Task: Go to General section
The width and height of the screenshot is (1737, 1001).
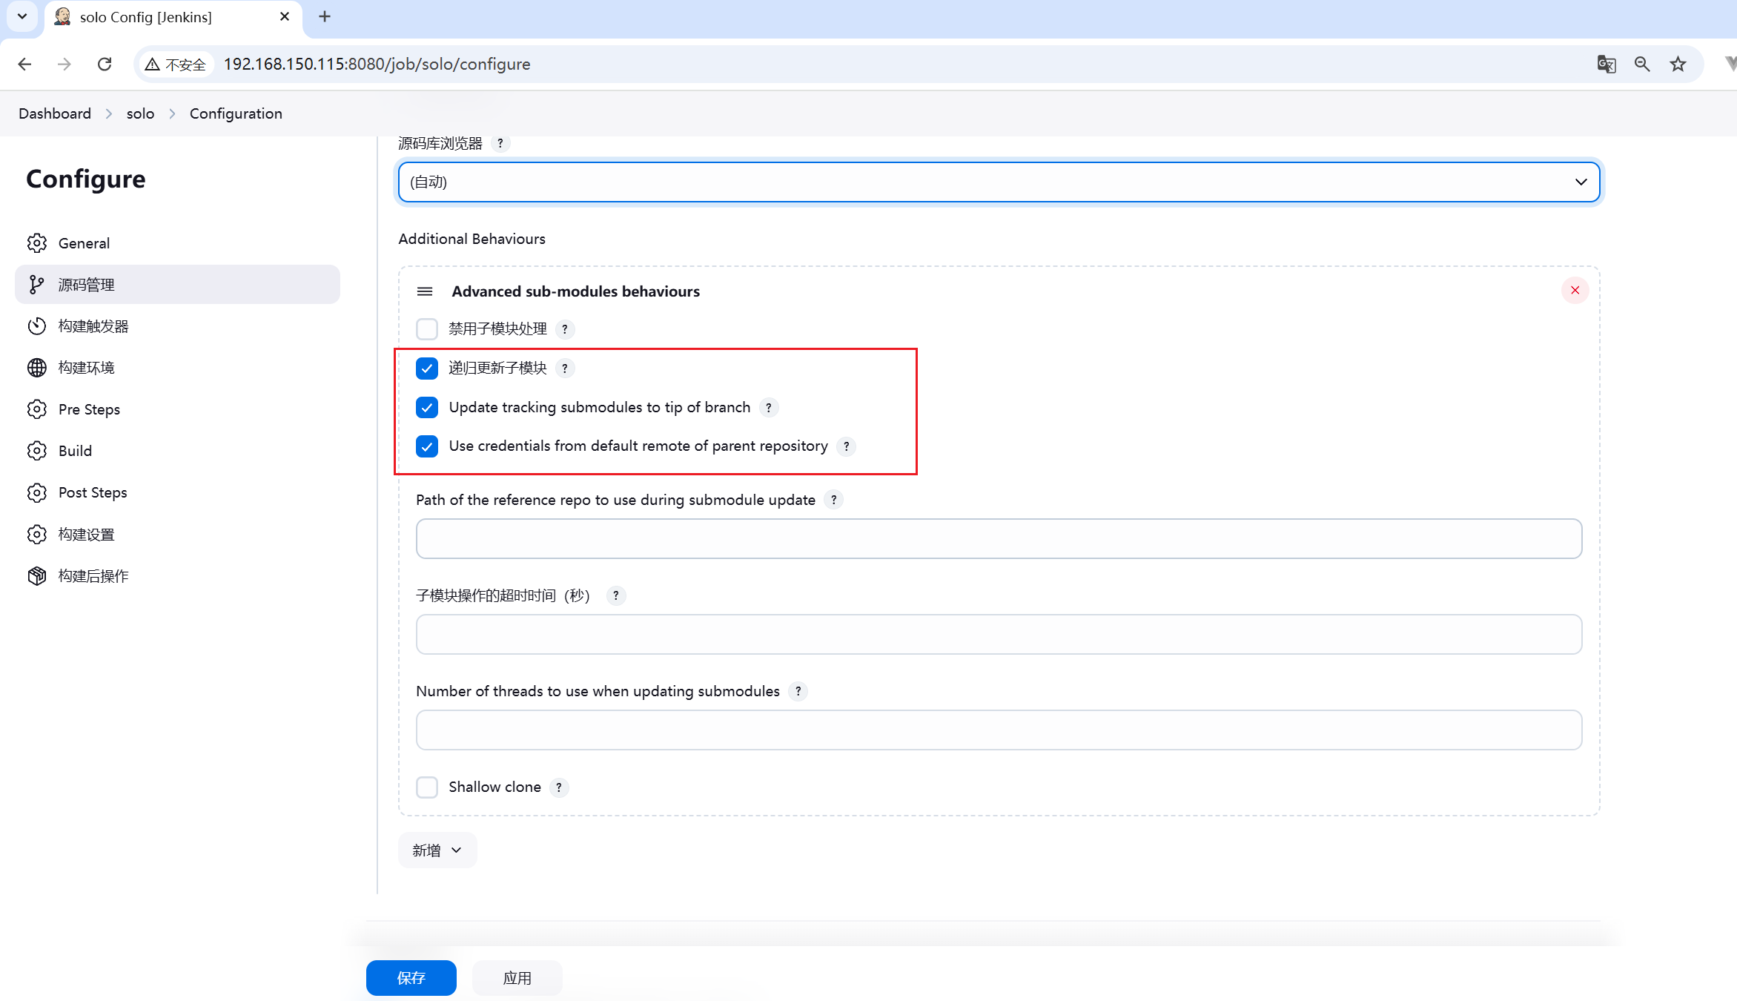Action: [177, 243]
